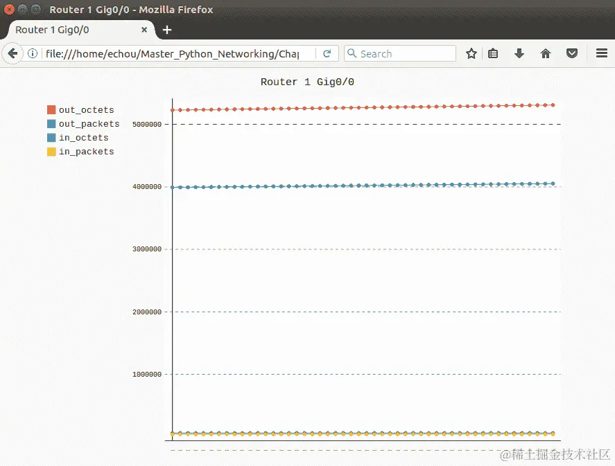The height and width of the screenshot is (466, 615).
Task: Click the last red out_octets data point
Action: [553, 105]
